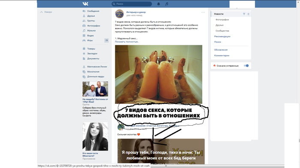Viewport: 300px width, 168px height.
Task: Select Фотографии in right news menu
Action: pyautogui.click(x=222, y=20)
